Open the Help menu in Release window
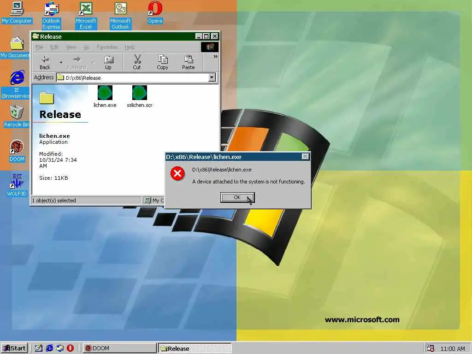Viewport: 472px width, 354px height. coord(130,47)
